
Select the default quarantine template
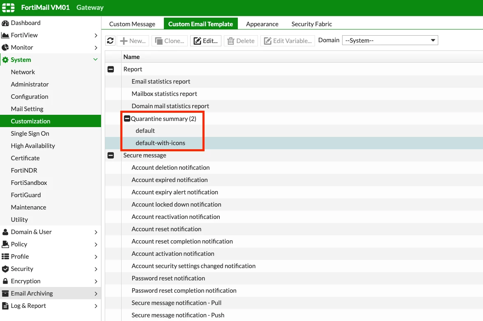coord(294,131)
